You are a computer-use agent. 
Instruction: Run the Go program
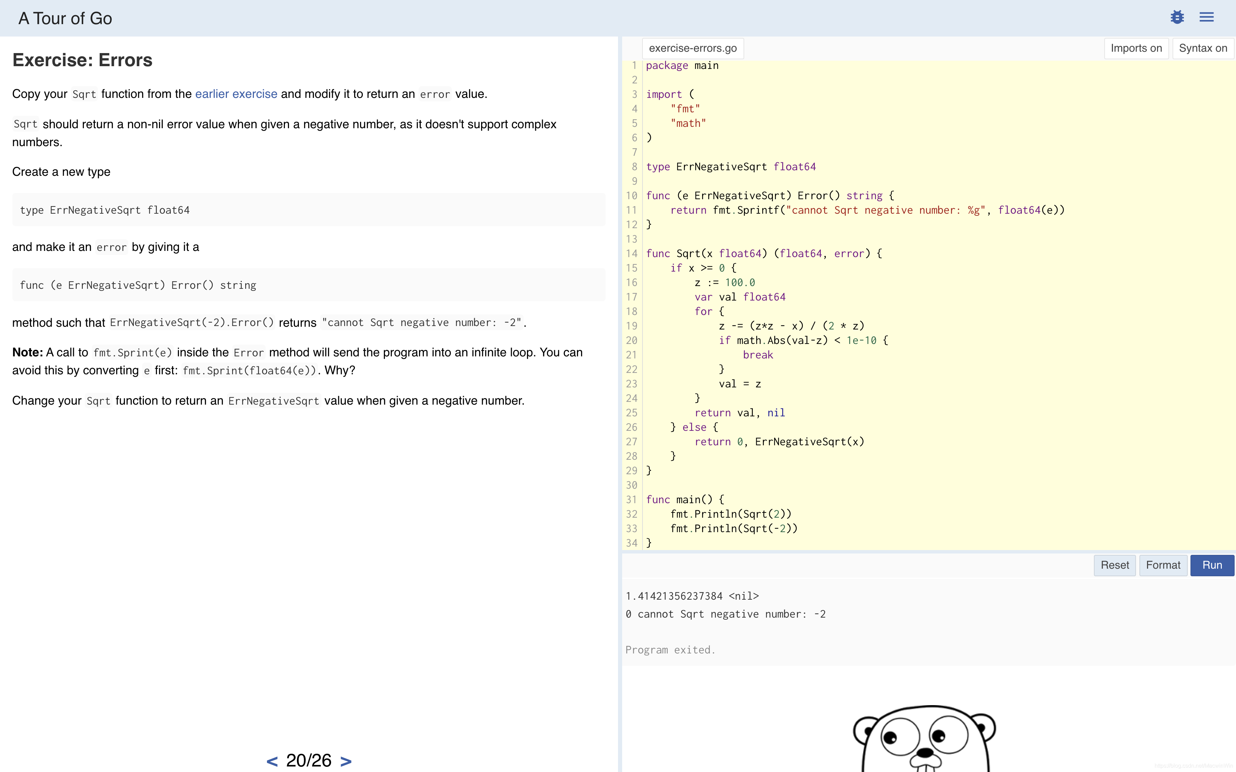pyautogui.click(x=1212, y=565)
